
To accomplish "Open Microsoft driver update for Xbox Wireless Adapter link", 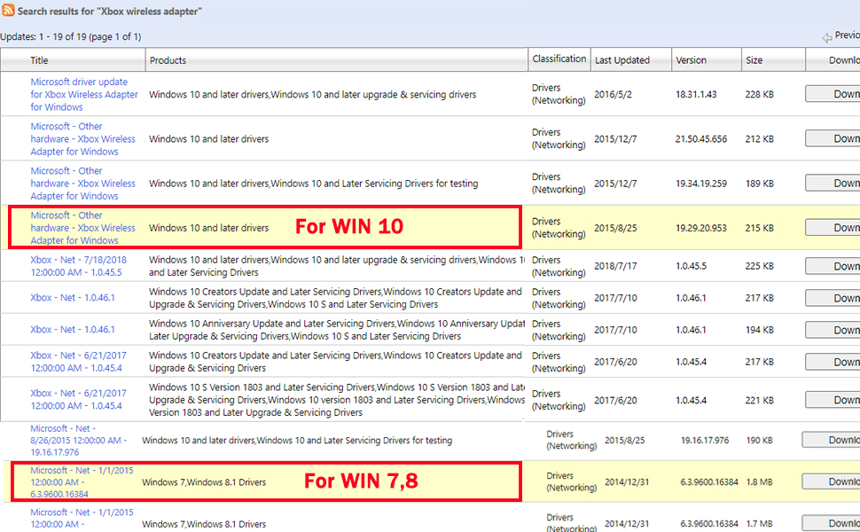I will pos(84,94).
